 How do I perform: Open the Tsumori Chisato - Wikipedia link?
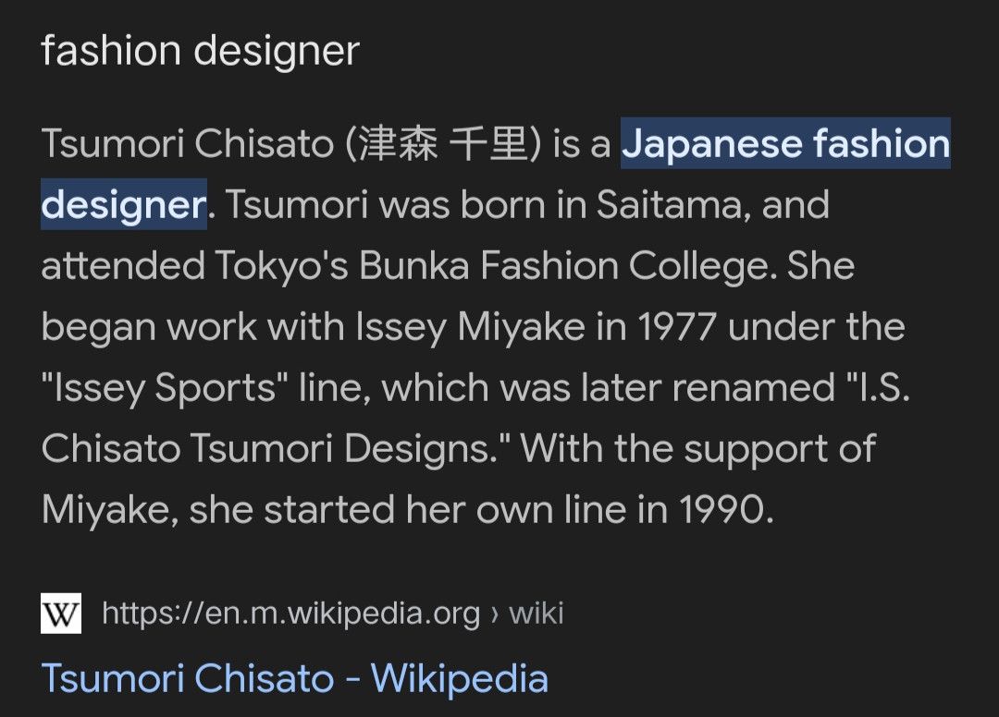[x=294, y=678]
